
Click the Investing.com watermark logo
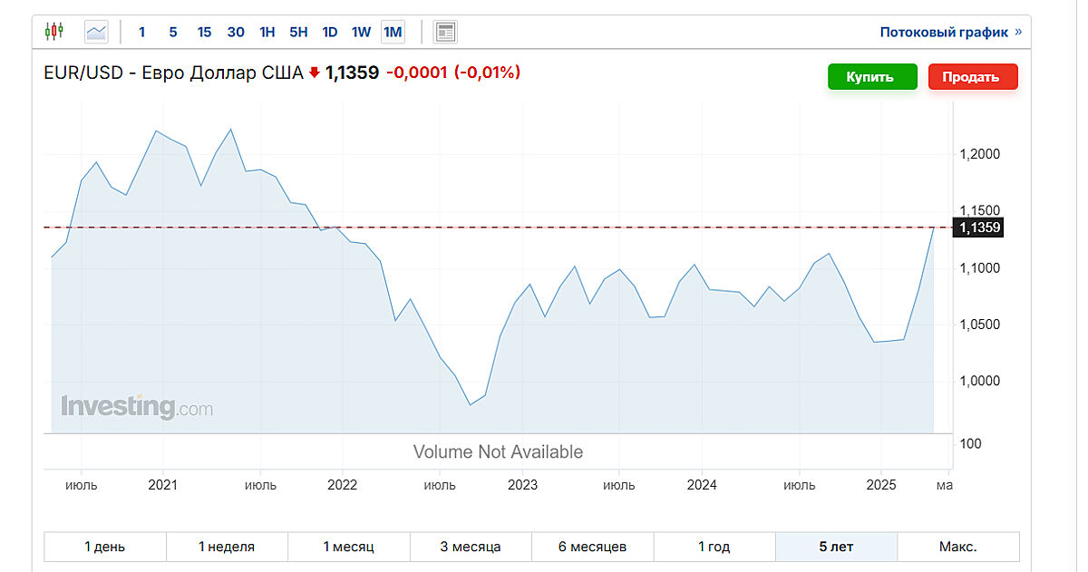point(137,406)
